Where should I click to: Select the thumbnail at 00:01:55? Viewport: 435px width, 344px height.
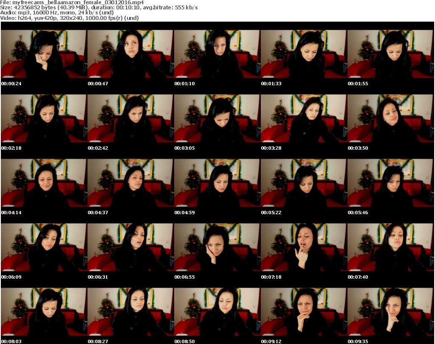[x=390, y=54]
